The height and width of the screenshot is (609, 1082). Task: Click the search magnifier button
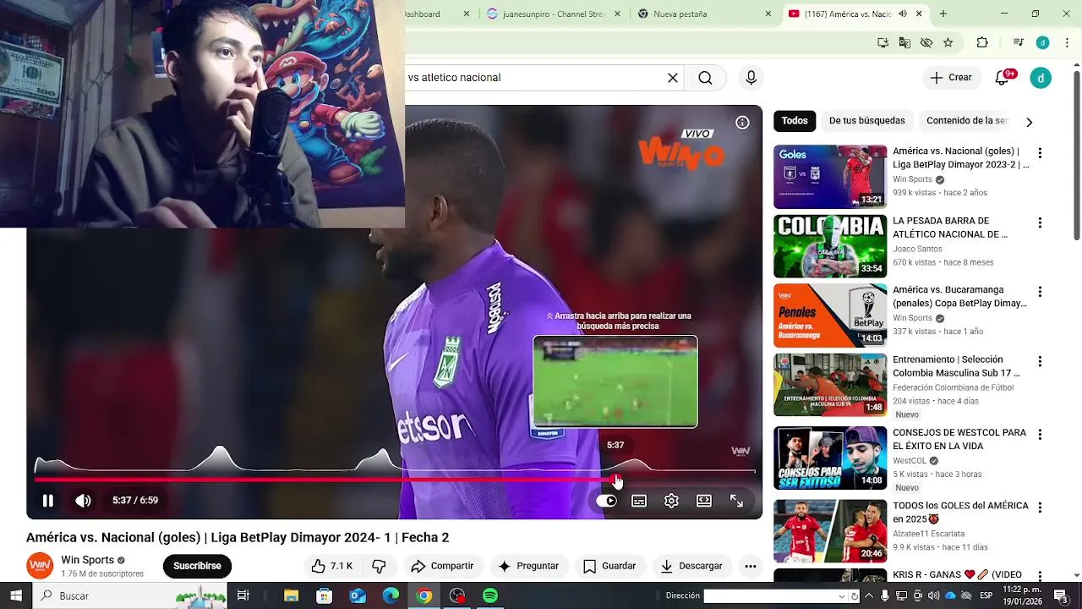705,78
